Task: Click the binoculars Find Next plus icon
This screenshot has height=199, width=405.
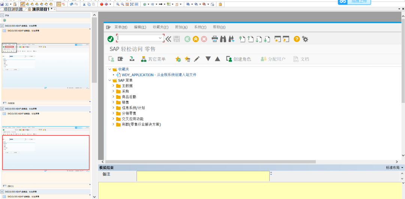Action: tap(231, 39)
